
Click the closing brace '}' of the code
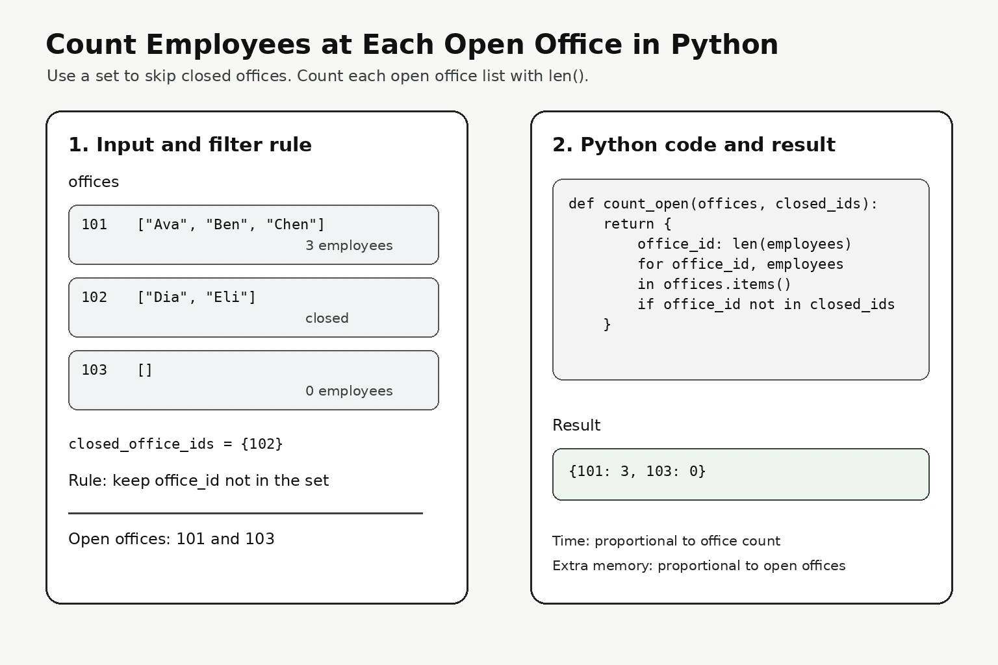tap(608, 325)
